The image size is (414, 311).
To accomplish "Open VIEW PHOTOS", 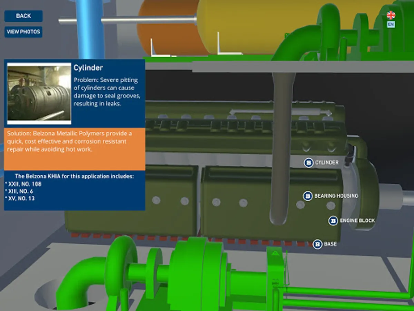I will pos(23,32).
